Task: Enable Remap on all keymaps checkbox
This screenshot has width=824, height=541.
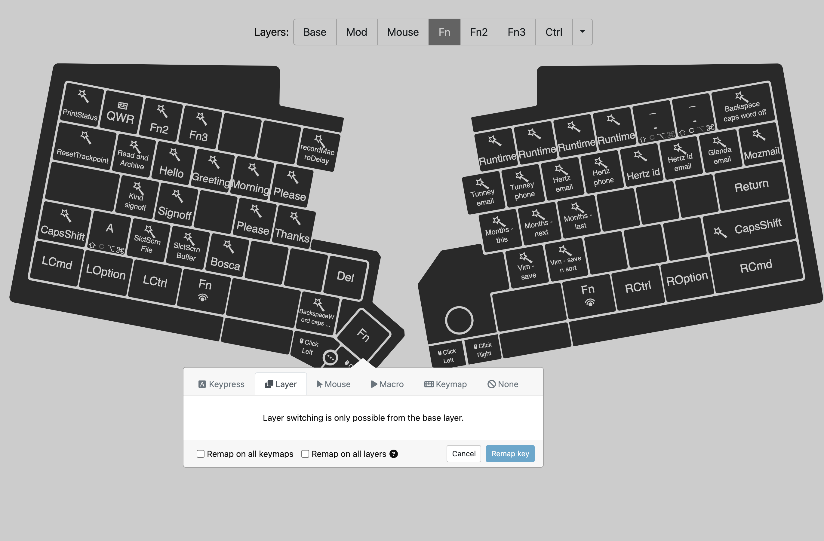Action: pyautogui.click(x=201, y=454)
